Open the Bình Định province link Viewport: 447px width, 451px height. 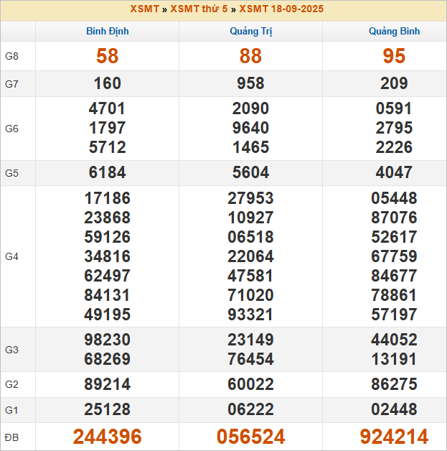coord(108,32)
